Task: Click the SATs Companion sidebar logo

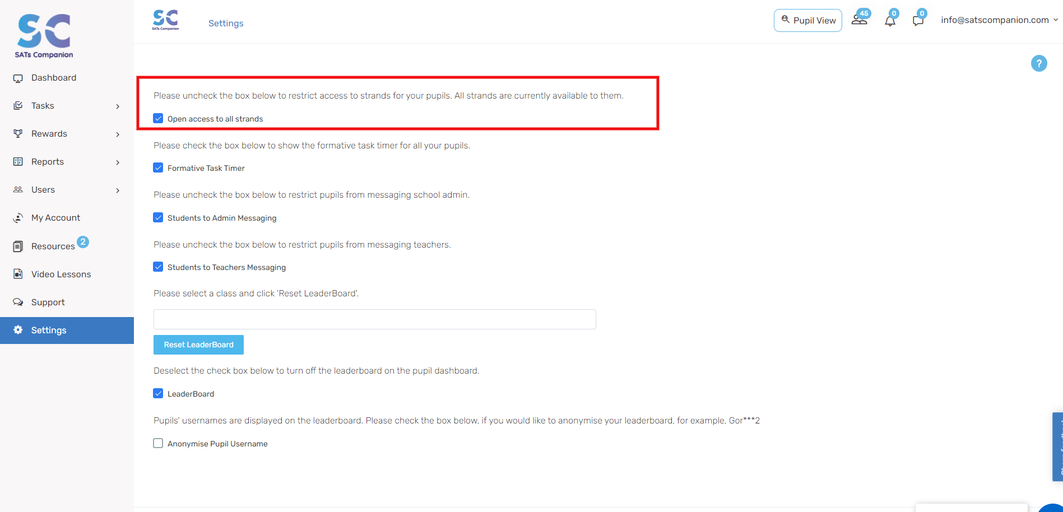Action: pyautogui.click(x=44, y=36)
